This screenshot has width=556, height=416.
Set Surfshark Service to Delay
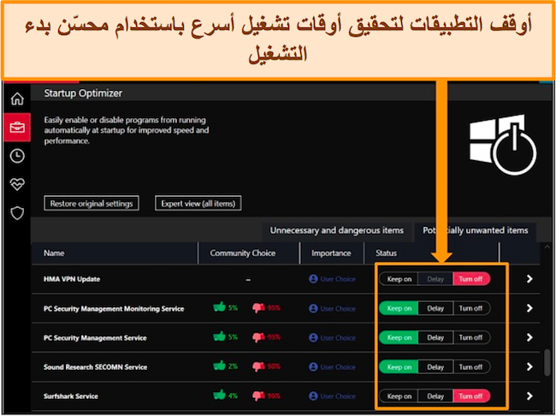[435, 396]
